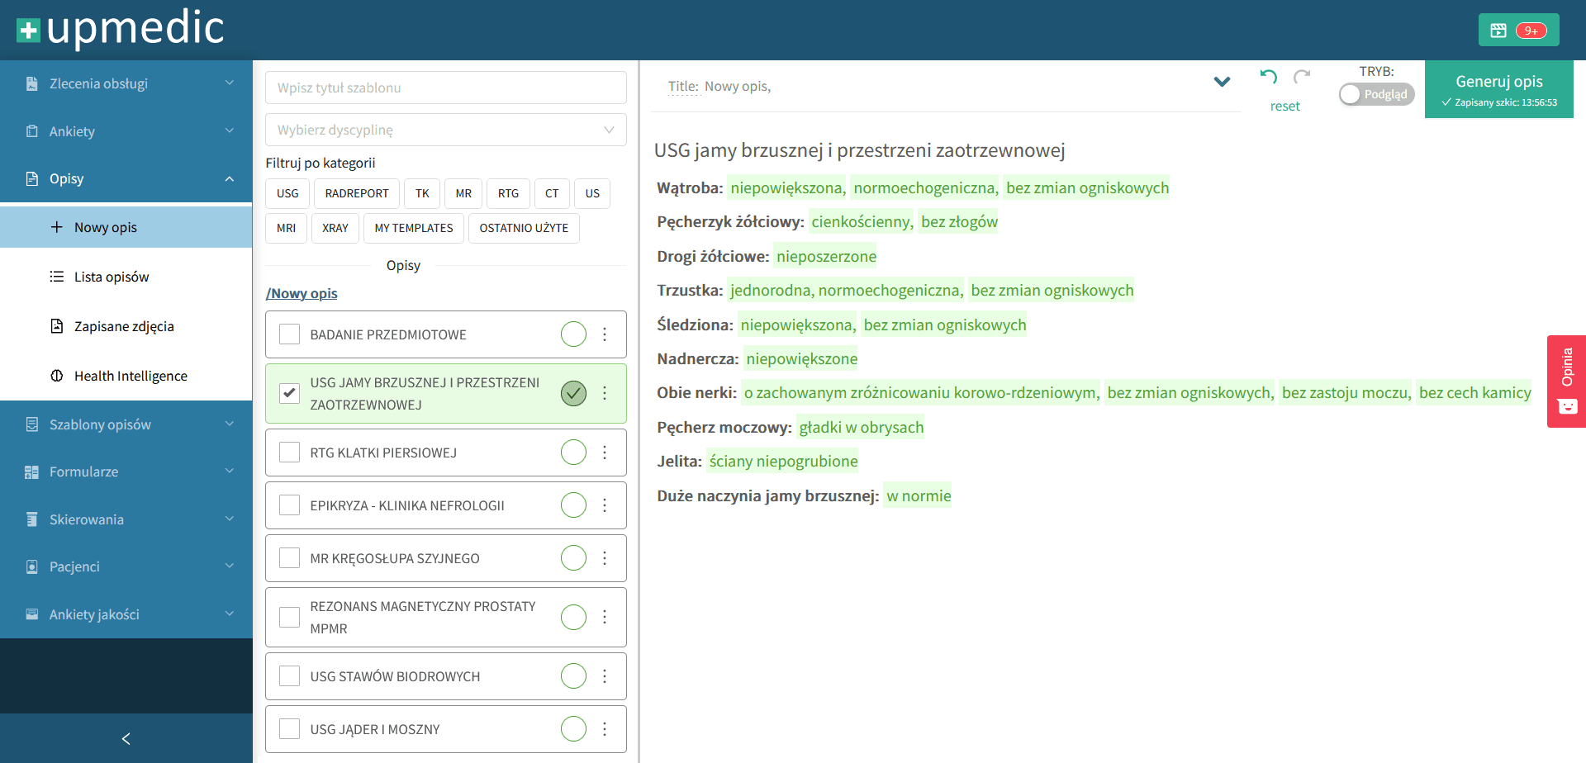Open Lista opisów in the sidebar
The height and width of the screenshot is (763, 1586).
pos(112,277)
